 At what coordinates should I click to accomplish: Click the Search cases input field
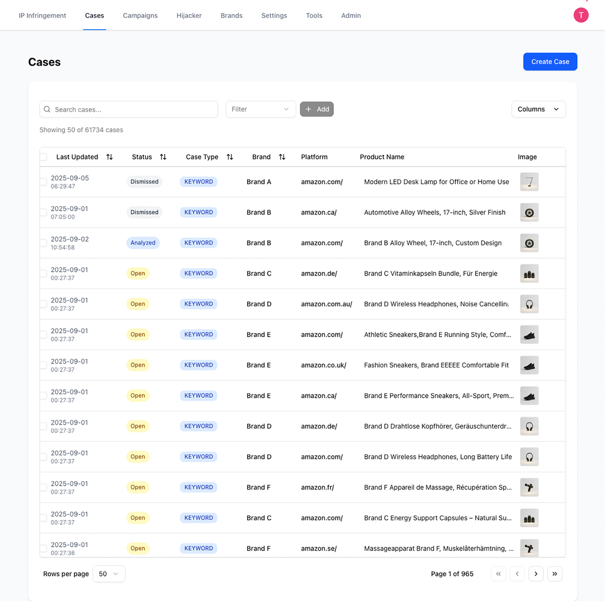[129, 109]
